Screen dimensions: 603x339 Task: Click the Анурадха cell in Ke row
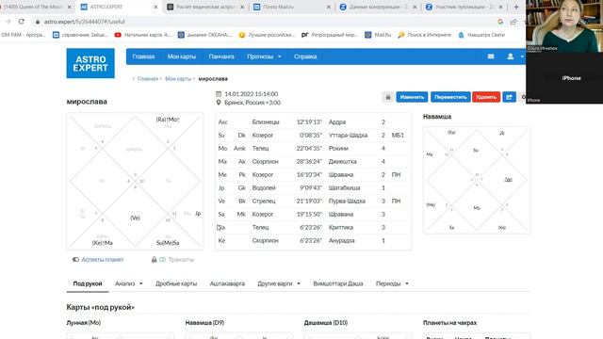click(x=341, y=241)
